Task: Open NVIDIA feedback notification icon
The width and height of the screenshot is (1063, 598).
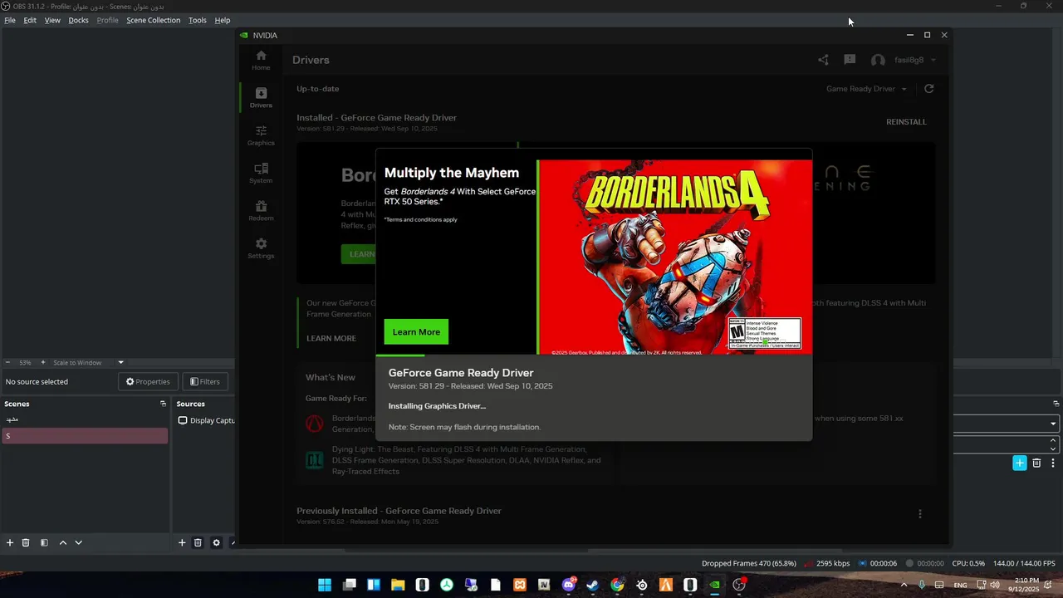Action: tap(850, 60)
